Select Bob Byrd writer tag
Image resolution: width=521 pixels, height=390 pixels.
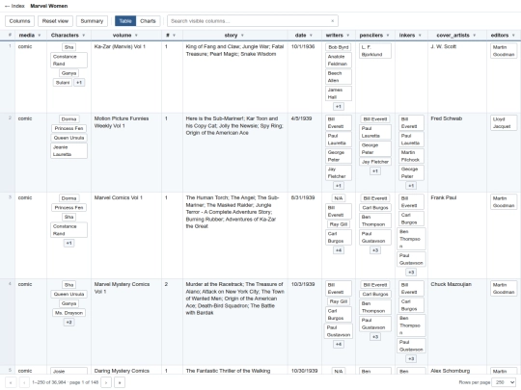click(x=339, y=47)
